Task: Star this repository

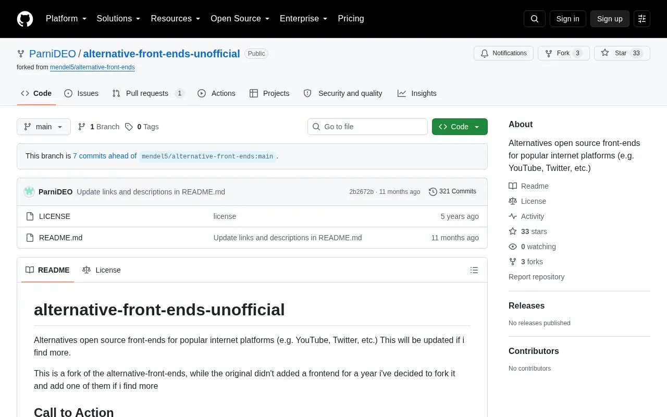Action: (x=622, y=53)
